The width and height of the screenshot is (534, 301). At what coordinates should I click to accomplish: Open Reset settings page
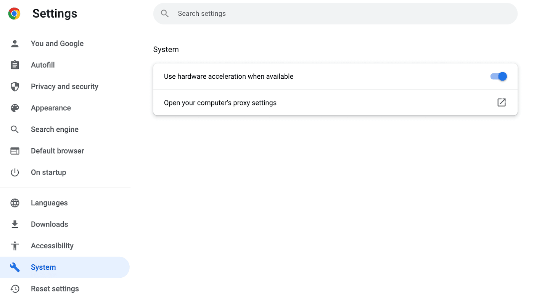[55, 289]
